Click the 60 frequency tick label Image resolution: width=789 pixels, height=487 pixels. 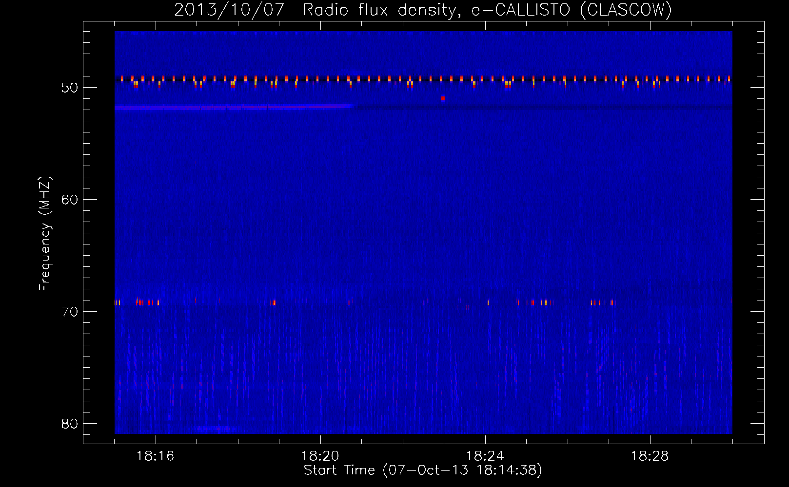(x=70, y=200)
